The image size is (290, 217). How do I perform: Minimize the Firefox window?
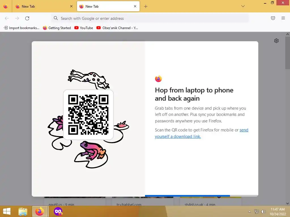(265, 3)
